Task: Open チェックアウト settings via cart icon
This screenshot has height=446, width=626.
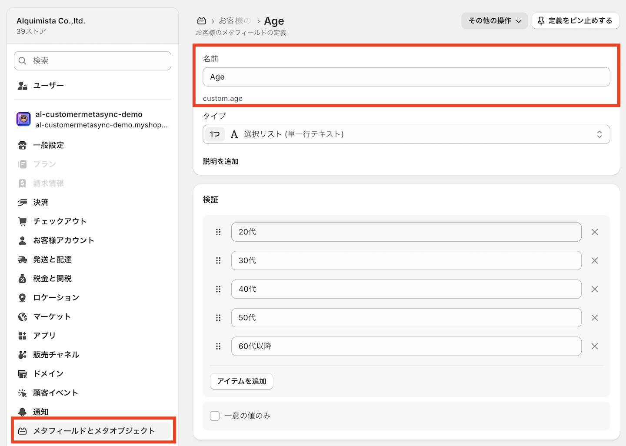Action: tap(22, 221)
